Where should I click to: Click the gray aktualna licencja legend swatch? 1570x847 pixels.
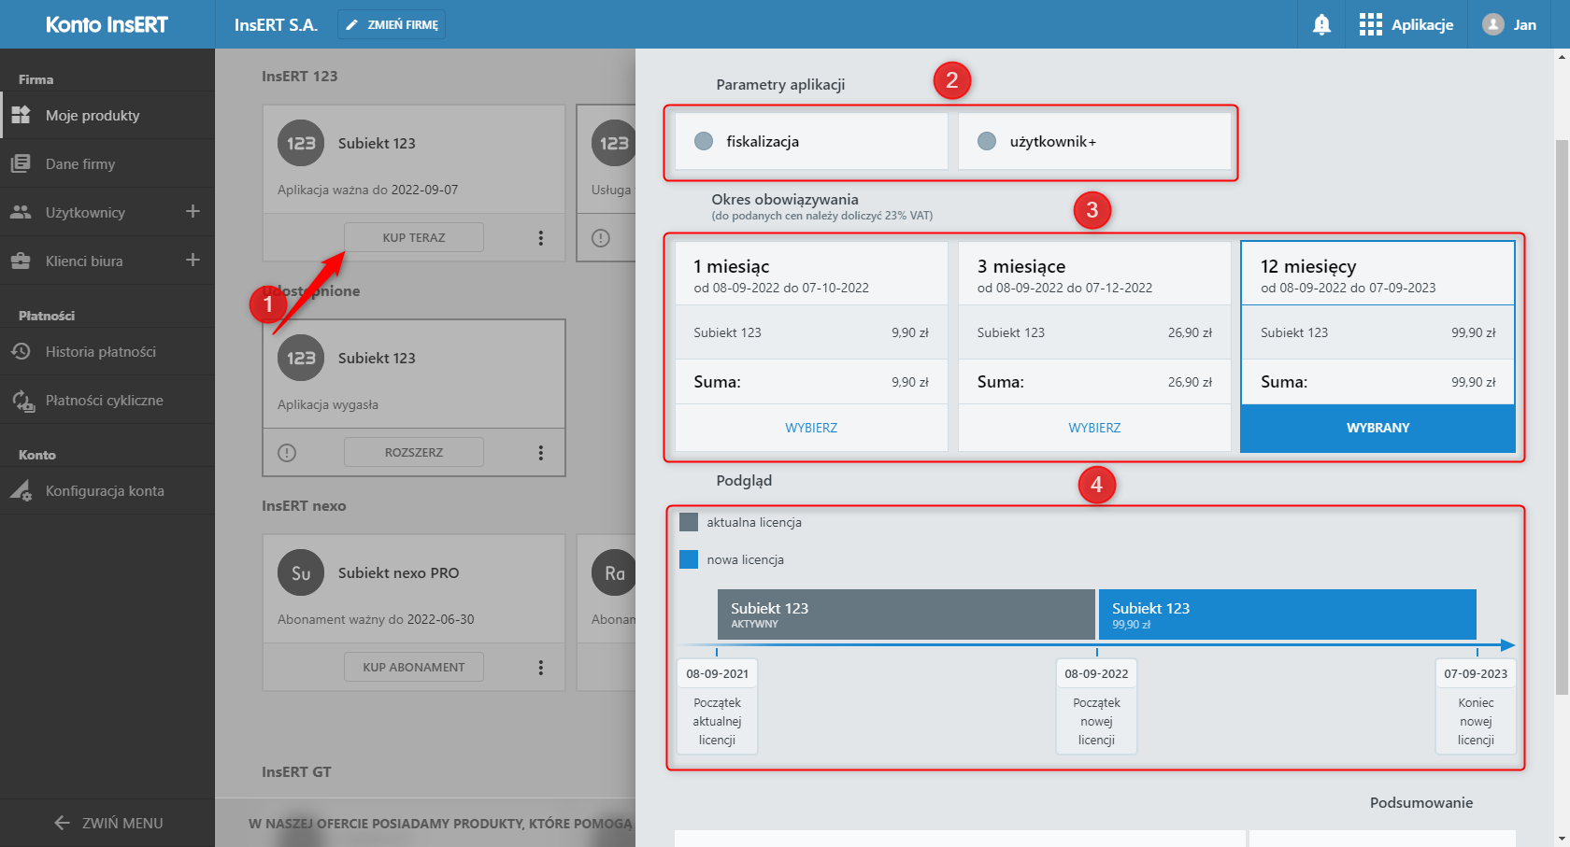(689, 522)
